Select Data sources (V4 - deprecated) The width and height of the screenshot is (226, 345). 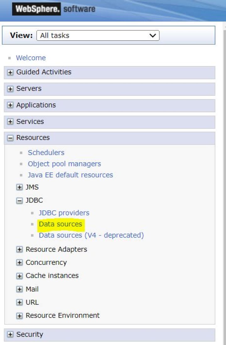click(x=91, y=236)
